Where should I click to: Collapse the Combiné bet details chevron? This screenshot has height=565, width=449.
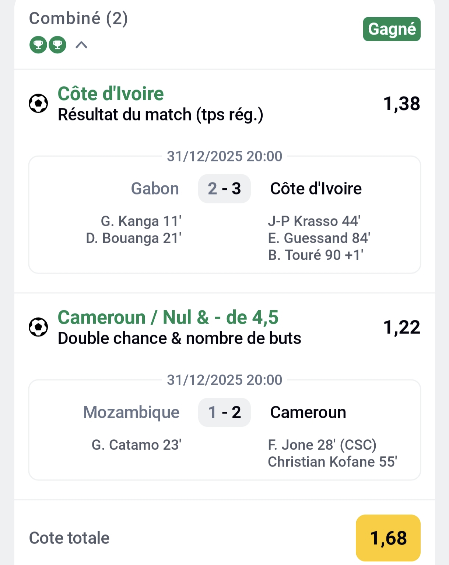(81, 45)
